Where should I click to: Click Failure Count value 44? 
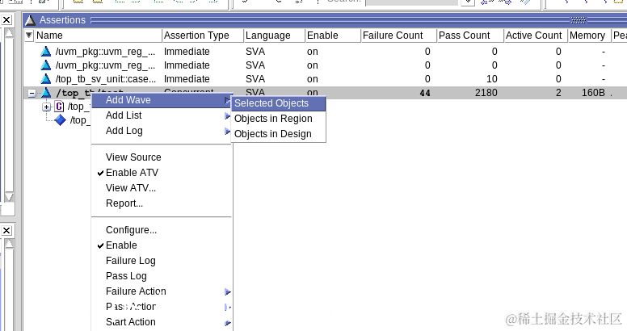point(425,93)
